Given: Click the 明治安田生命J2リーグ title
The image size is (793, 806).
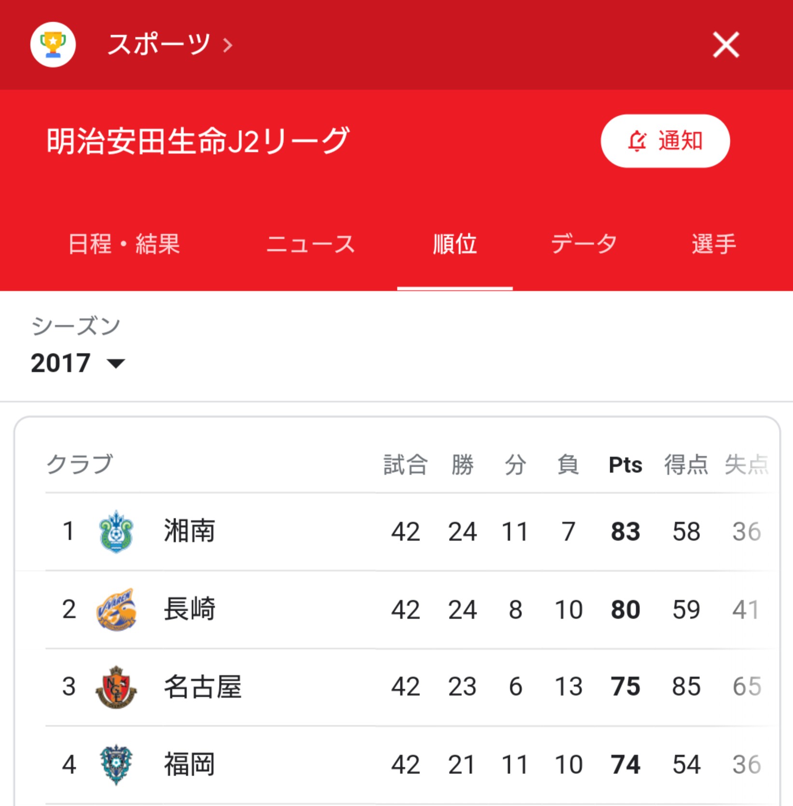Looking at the screenshot, I should [198, 141].
